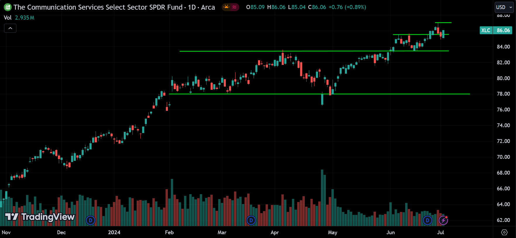Click the XLC price label tag
Image resolution: width=516 pixels, height=238 pixels.
(486, 30)
